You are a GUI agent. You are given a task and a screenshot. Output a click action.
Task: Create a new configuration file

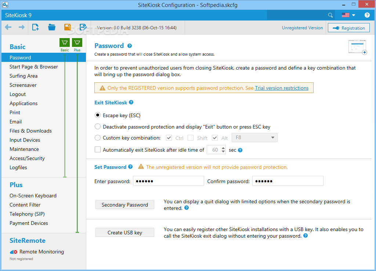click(x=36, y=27)
